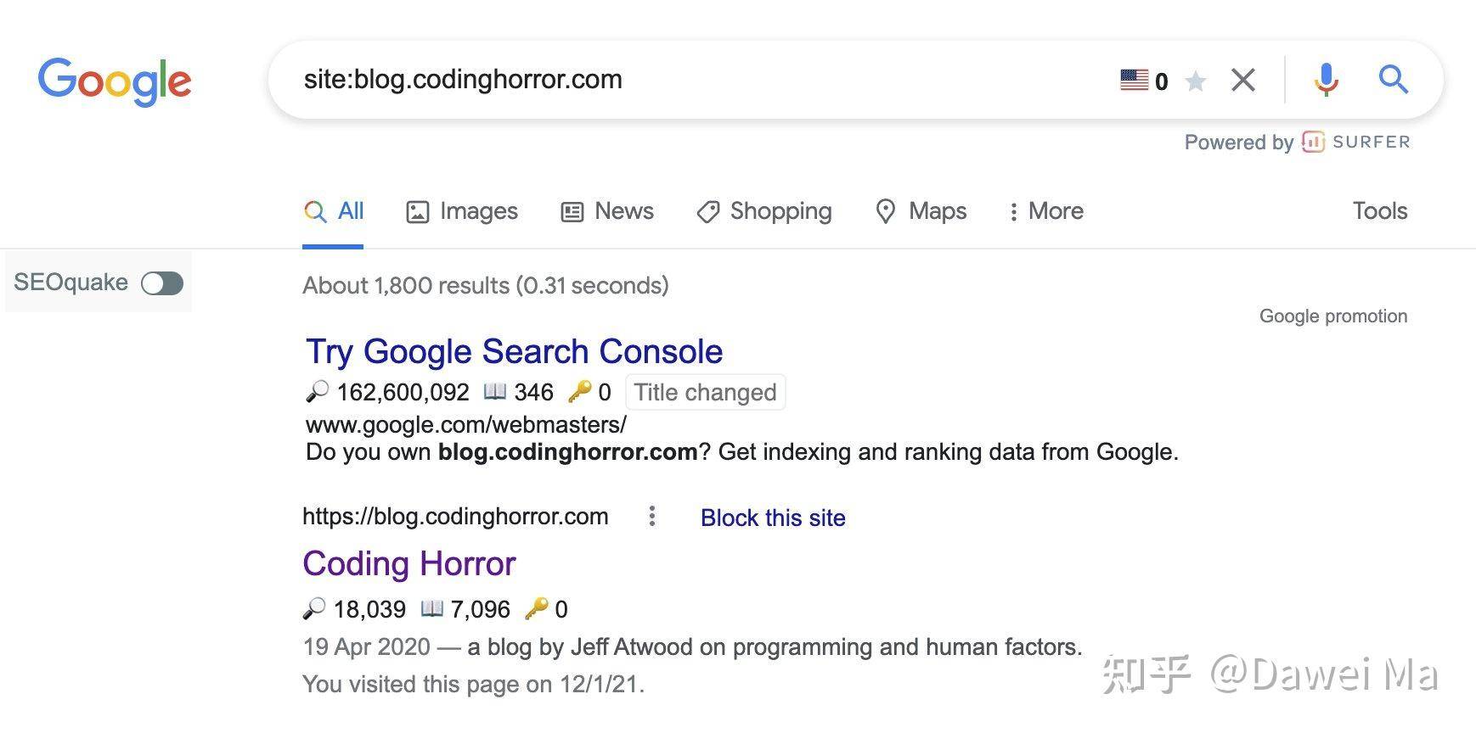Image resolution: width=1476 pixels, height=733 pixels.
Task: Click the US flag icon
Action: click(1135, 80)
